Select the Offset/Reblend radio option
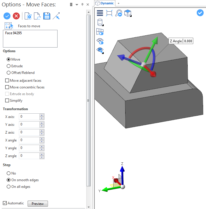 8,73
